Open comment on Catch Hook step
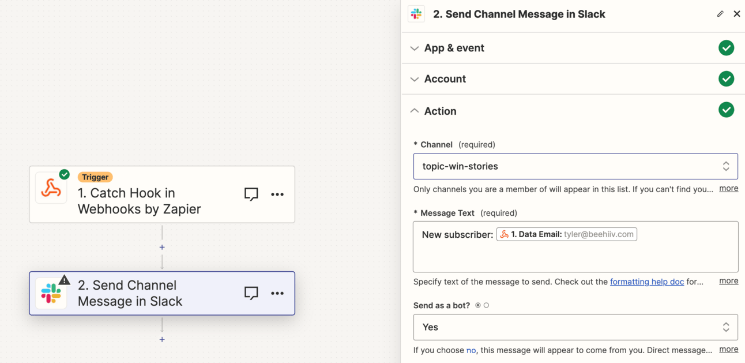Screen dimensions: 745x363 click(x=251, y=194)
